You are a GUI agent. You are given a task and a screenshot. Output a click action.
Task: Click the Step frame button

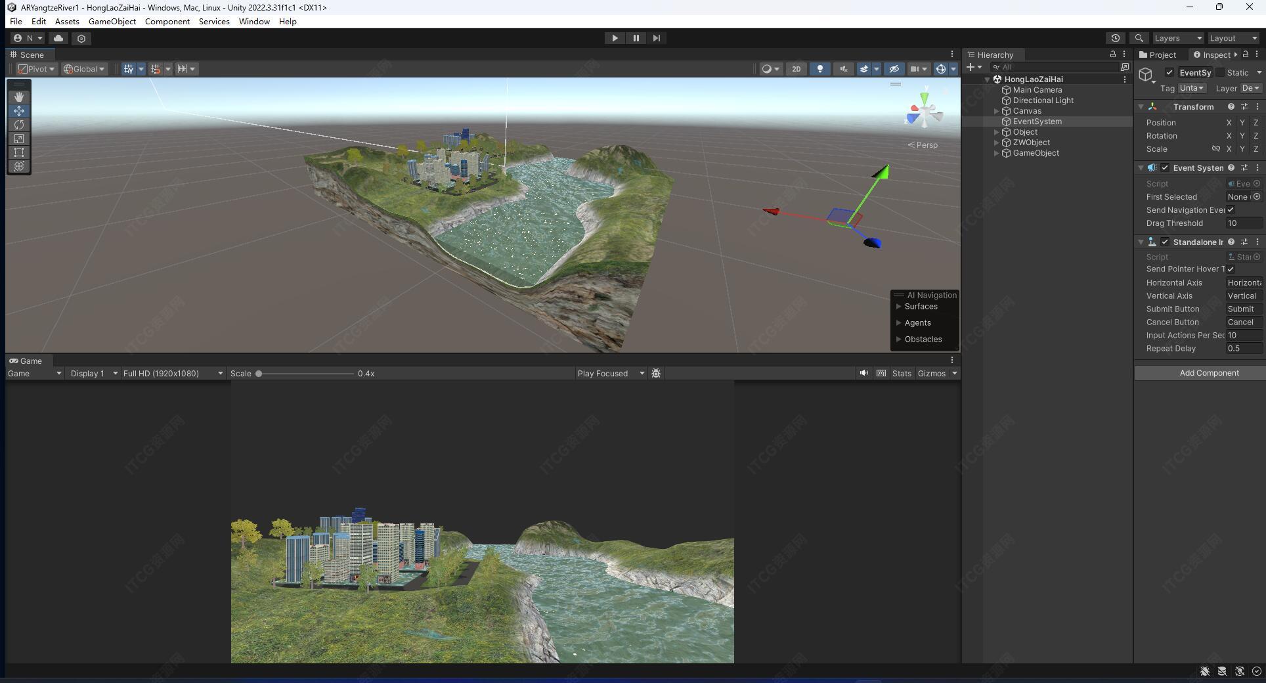656,38
